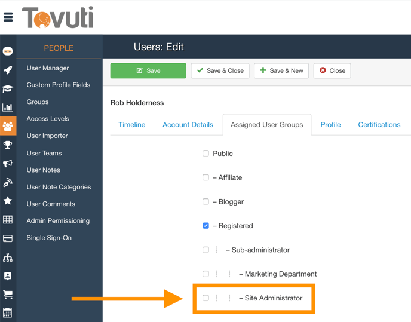
Task: Click the star icon in sidebar
Action: (x=8, y=201)
